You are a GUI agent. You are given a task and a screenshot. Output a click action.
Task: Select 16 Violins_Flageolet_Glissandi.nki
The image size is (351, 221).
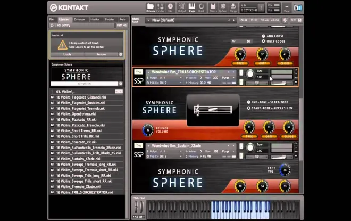pyautogui.click(x=81, y=97)
